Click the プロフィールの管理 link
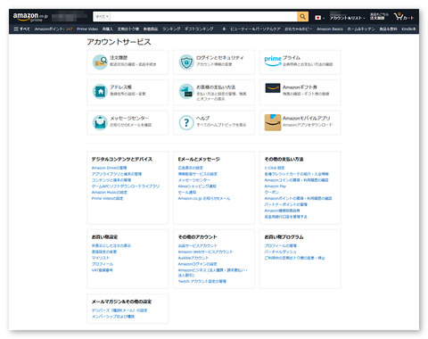This screenshot has width=428, height=339. (x=281, y=245)
